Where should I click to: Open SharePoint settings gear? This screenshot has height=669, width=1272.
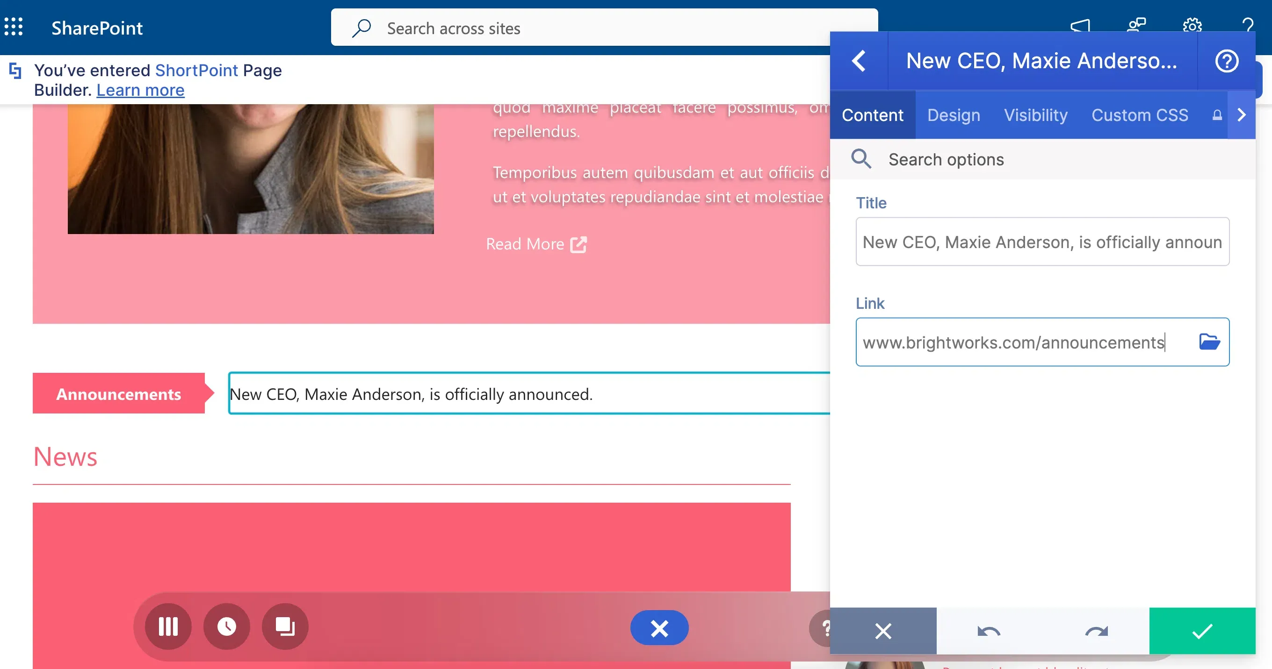1192,26
